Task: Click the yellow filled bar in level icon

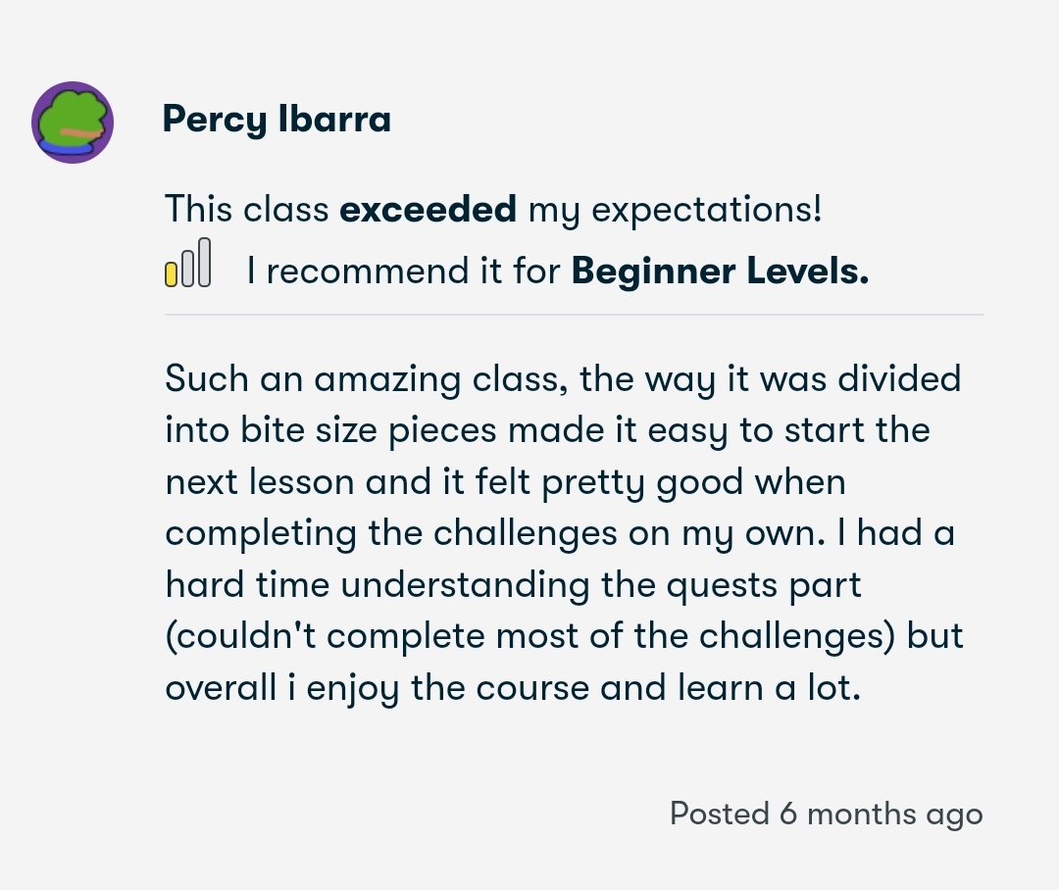Action: point(172,273)
